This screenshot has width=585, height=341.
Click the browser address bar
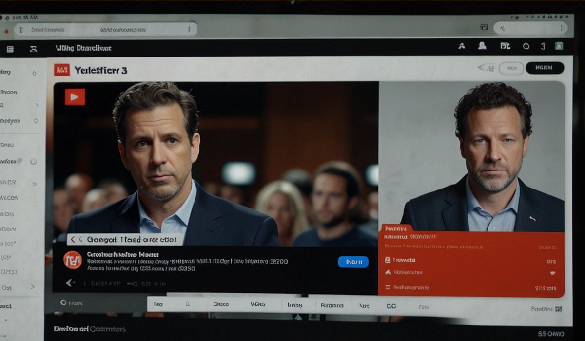tap(105, 30)
